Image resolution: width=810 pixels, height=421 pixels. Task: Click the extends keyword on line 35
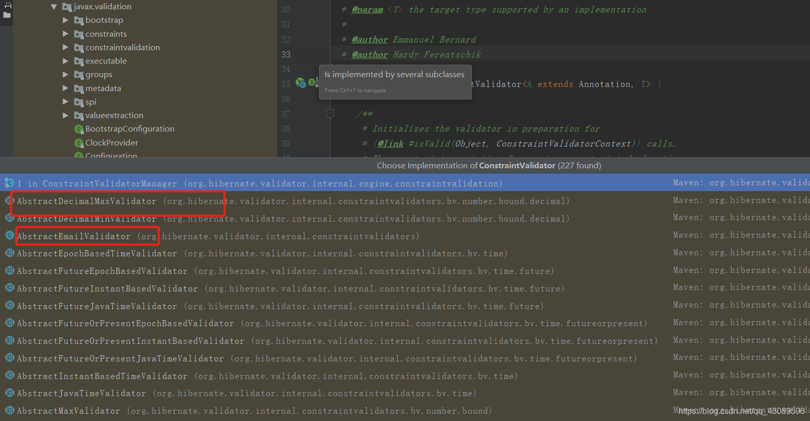(x=555, y=84)
